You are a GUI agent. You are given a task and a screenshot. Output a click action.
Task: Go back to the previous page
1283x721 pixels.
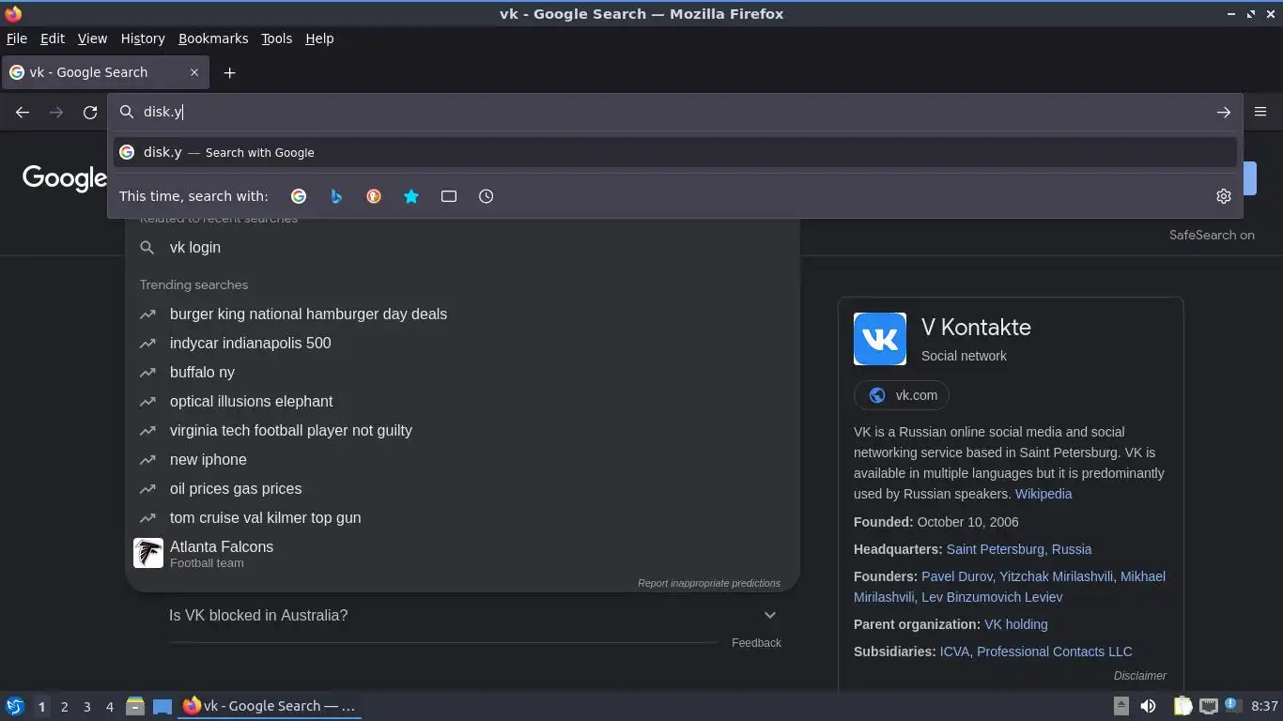pos(23,112)
